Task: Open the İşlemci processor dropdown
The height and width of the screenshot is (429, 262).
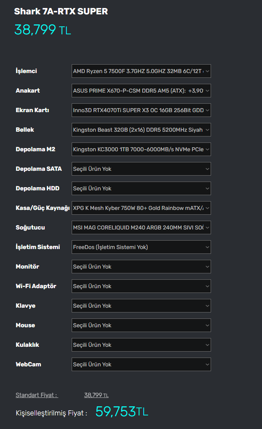Action: pos(141,71)
